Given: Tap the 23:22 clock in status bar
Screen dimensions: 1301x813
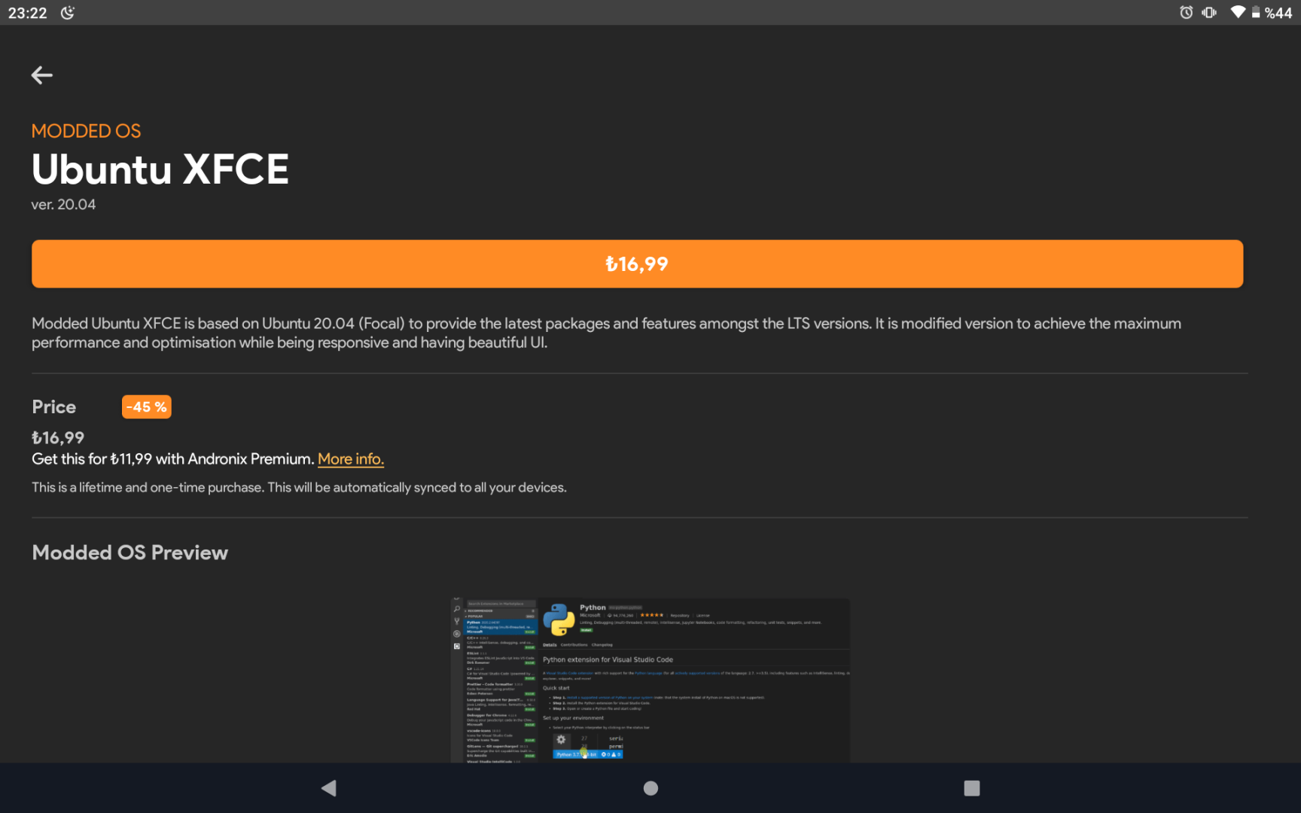Looking at the screenshot, I should [x=28, y=13].
